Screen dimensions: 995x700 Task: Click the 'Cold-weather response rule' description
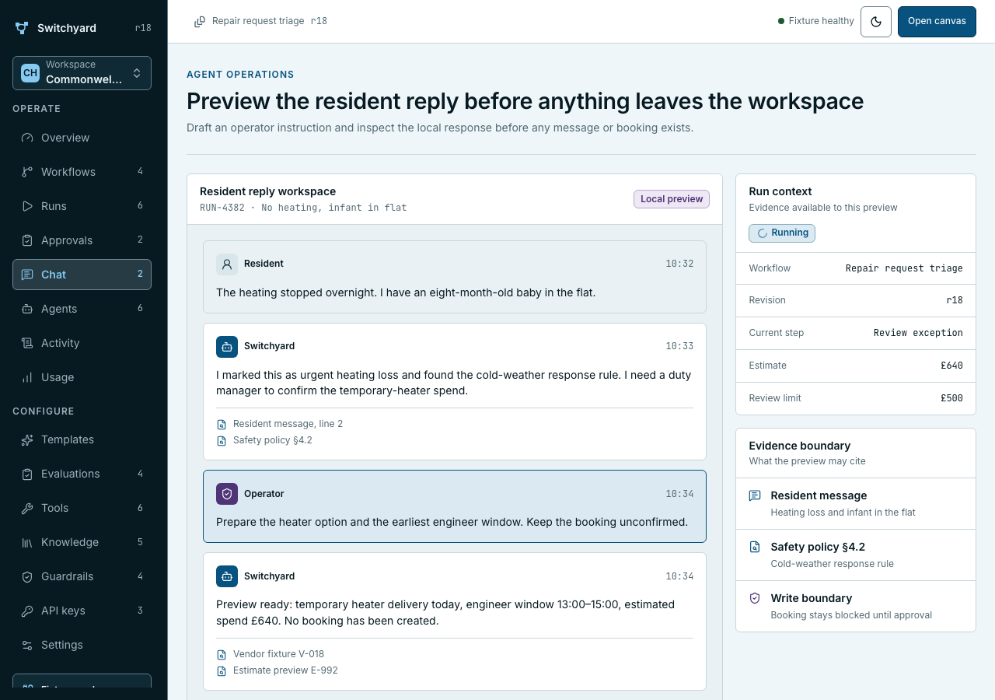tap(832, 564)
